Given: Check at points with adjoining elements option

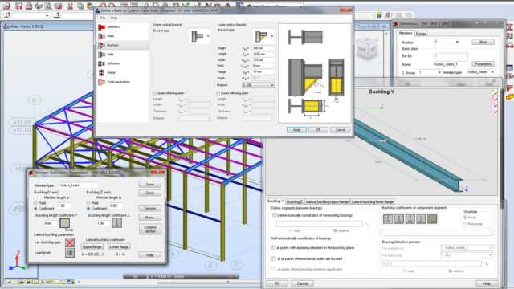Looking at the screenshot, I should pyautogui.click(x=273, y=248).
